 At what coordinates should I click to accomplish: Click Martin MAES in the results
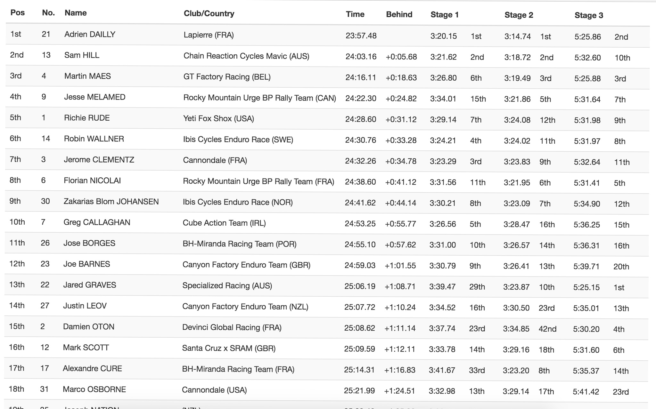point(87,76)
